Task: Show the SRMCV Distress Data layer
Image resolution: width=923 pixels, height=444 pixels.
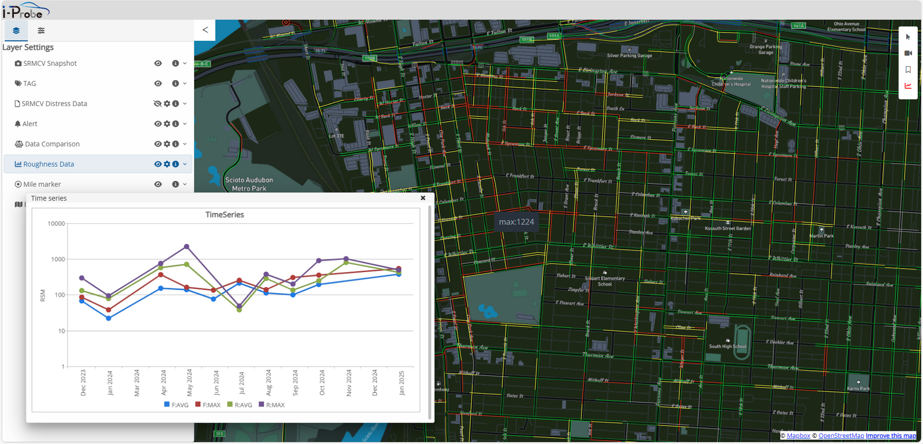Action: 157,104
